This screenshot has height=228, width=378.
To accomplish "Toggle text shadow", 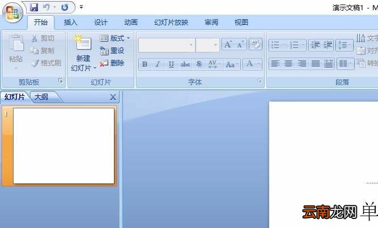I will pos(199,64).
